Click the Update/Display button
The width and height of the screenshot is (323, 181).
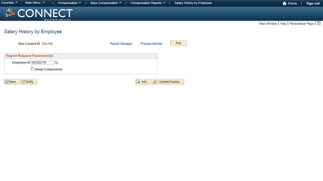click(168, 81)
